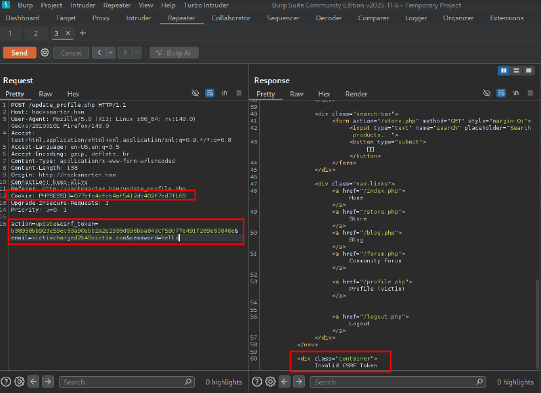Viewport: 541px width, 393px height.
Task: Click the Burp AI button
Action: pyautogui.click(x=174, y=53)
